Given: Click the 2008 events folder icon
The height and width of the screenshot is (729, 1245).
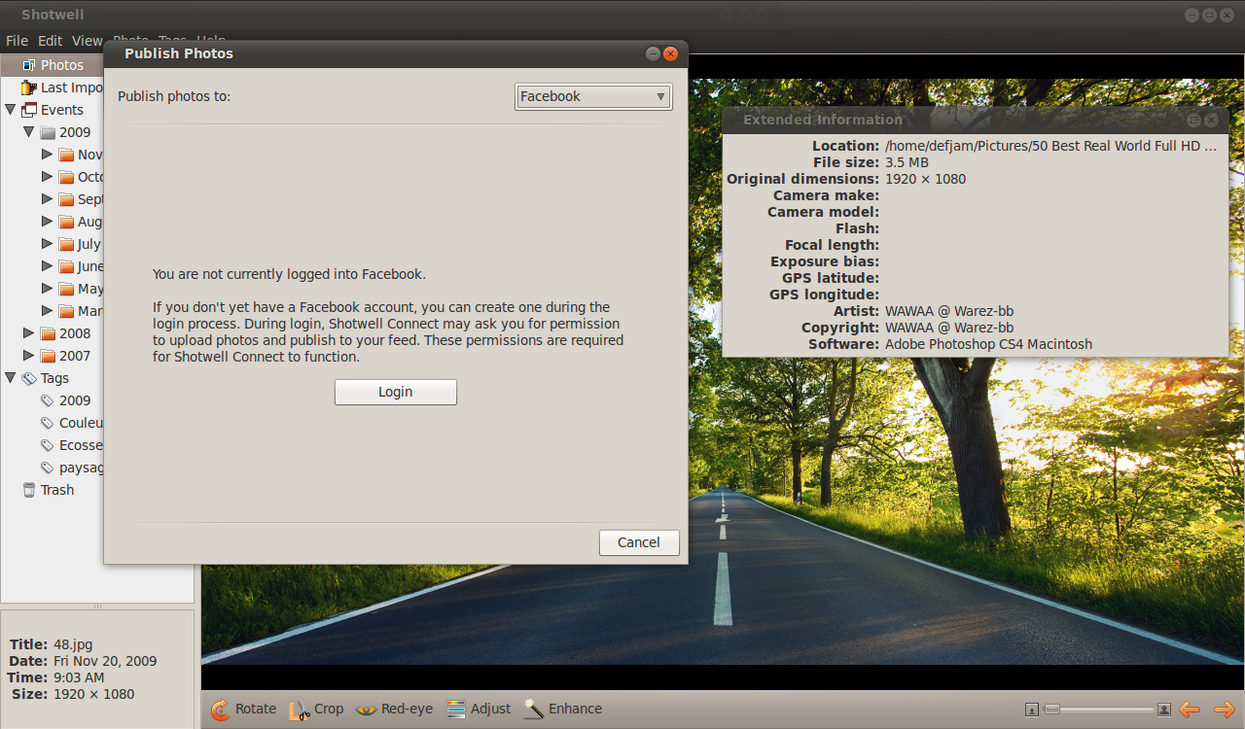Looking at the screenshot, I should (48, 333).
